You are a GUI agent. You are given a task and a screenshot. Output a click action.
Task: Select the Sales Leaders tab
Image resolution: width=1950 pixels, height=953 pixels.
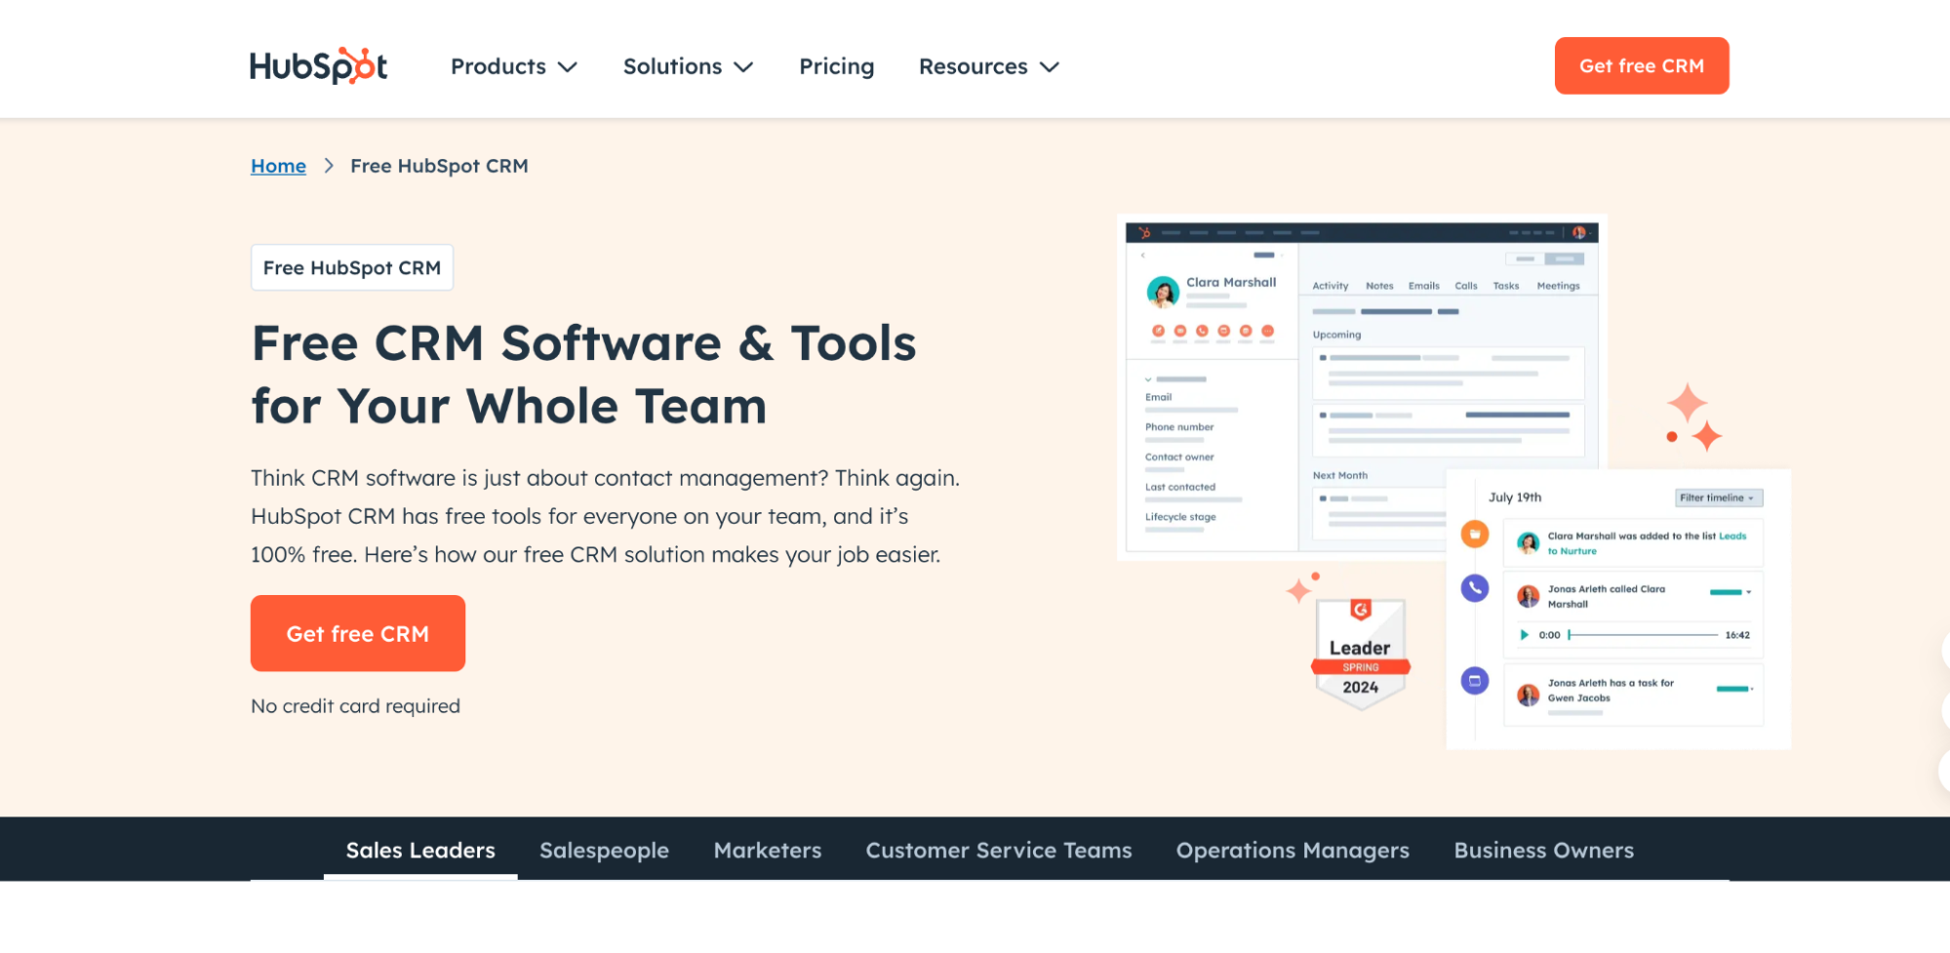click(420, 851)
